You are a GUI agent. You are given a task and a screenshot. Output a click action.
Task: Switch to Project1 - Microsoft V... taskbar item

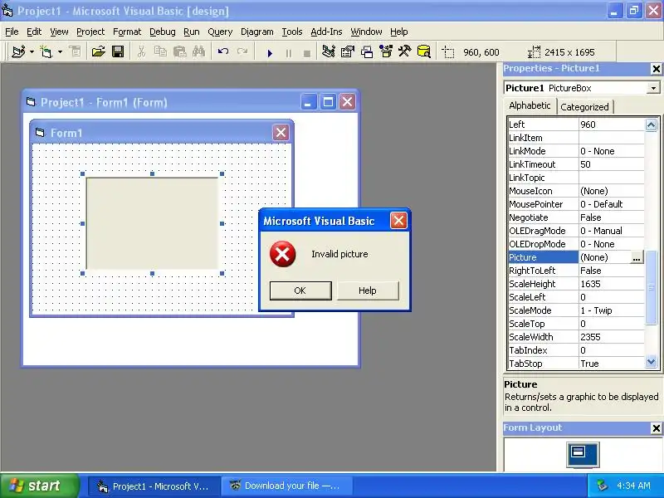pos(154,486)
